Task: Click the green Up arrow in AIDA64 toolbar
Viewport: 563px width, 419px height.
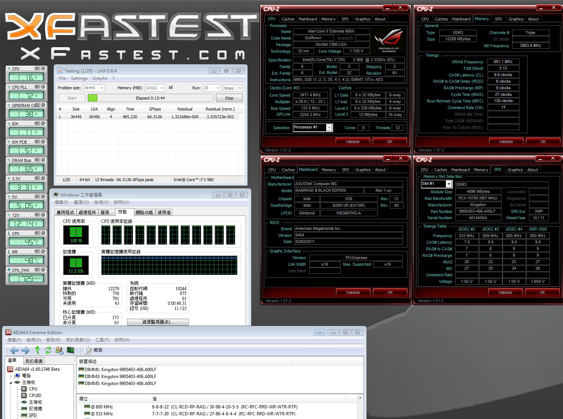Action: 37,350
